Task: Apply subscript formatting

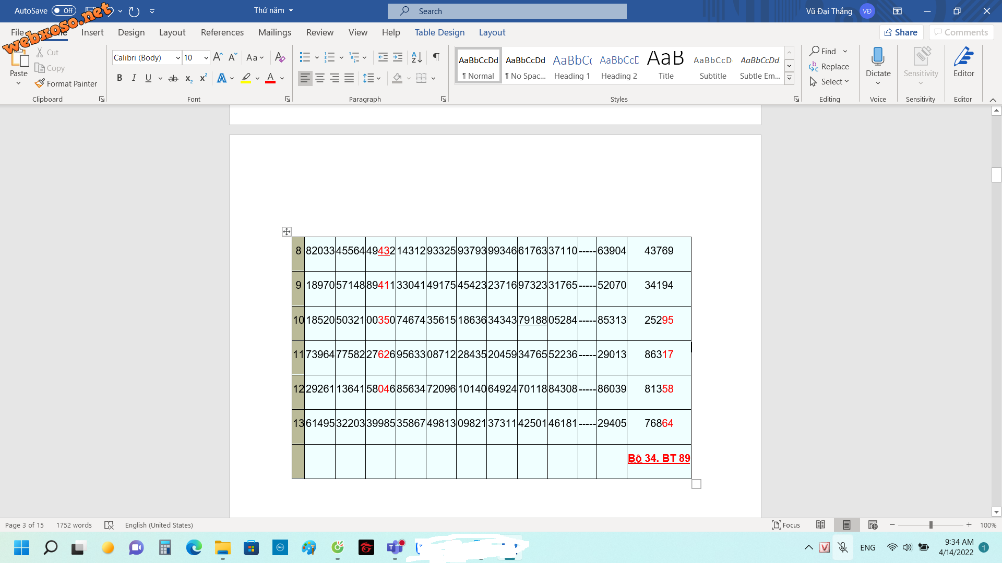Action: (x=188, y=78)
